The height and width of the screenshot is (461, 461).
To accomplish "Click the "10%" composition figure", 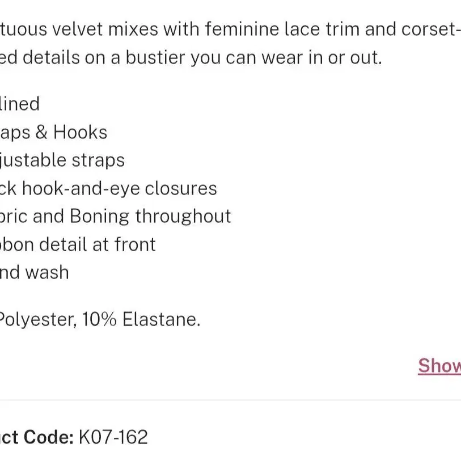I will point(99,319).
